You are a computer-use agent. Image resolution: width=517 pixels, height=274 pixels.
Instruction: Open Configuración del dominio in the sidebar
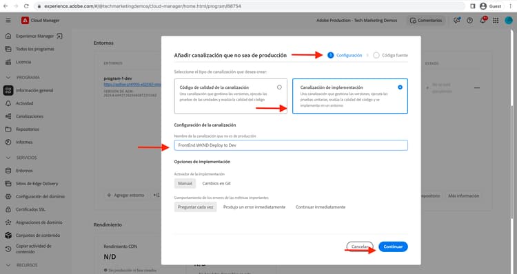(x=40, y=197)
